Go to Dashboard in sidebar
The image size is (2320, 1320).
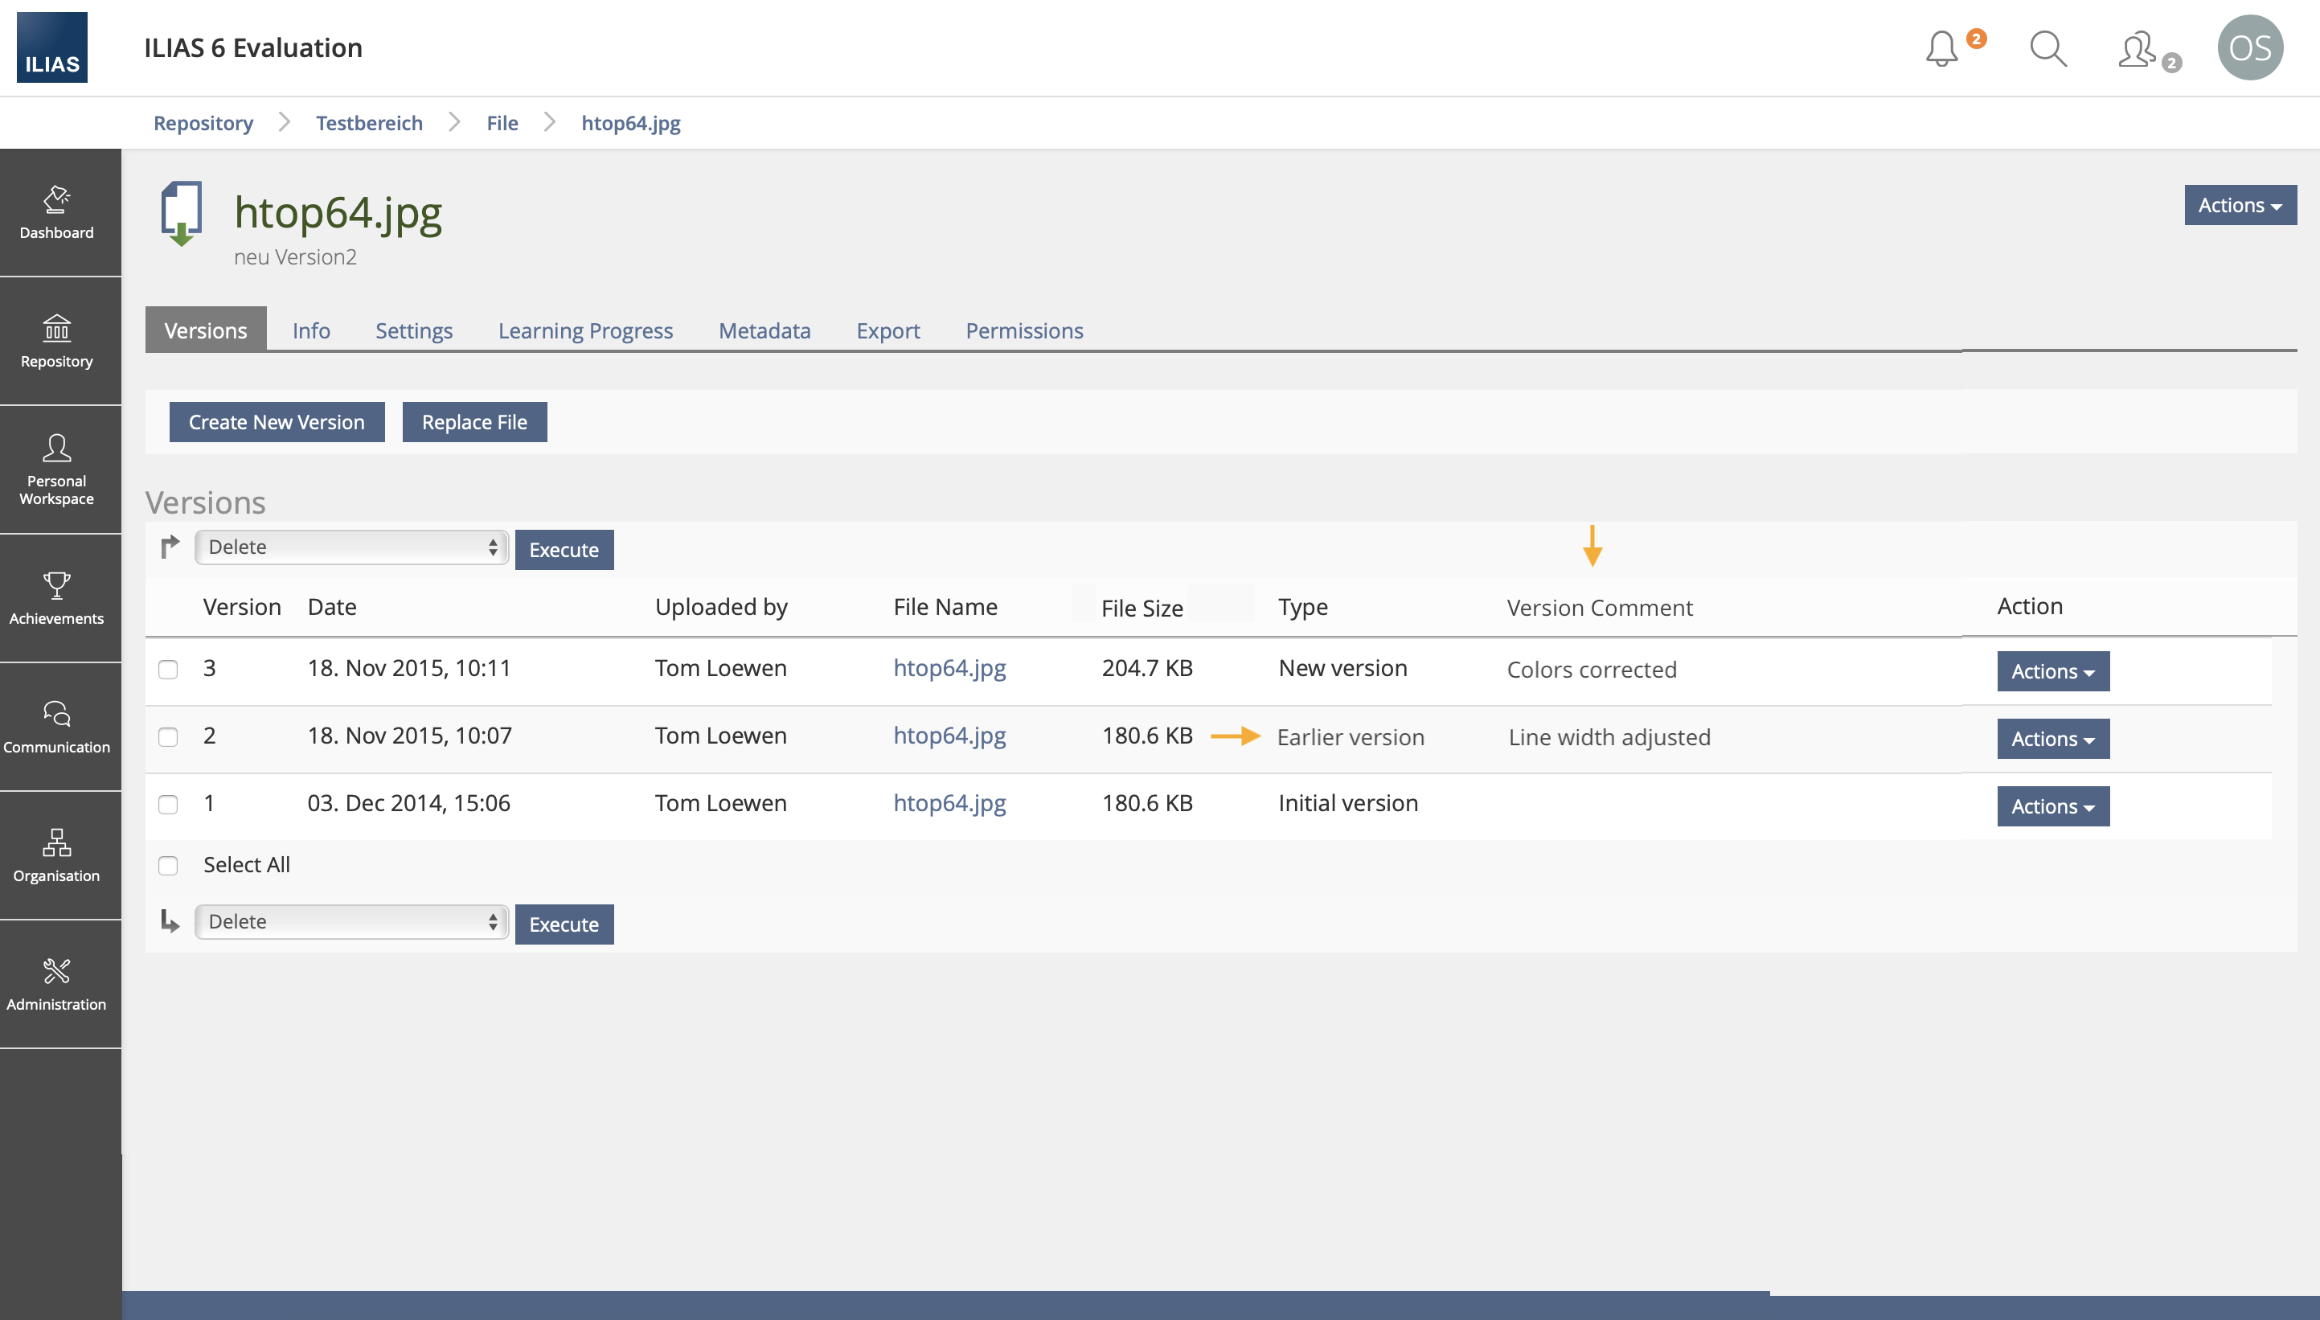pyautogui.click(x=56, y=213)
